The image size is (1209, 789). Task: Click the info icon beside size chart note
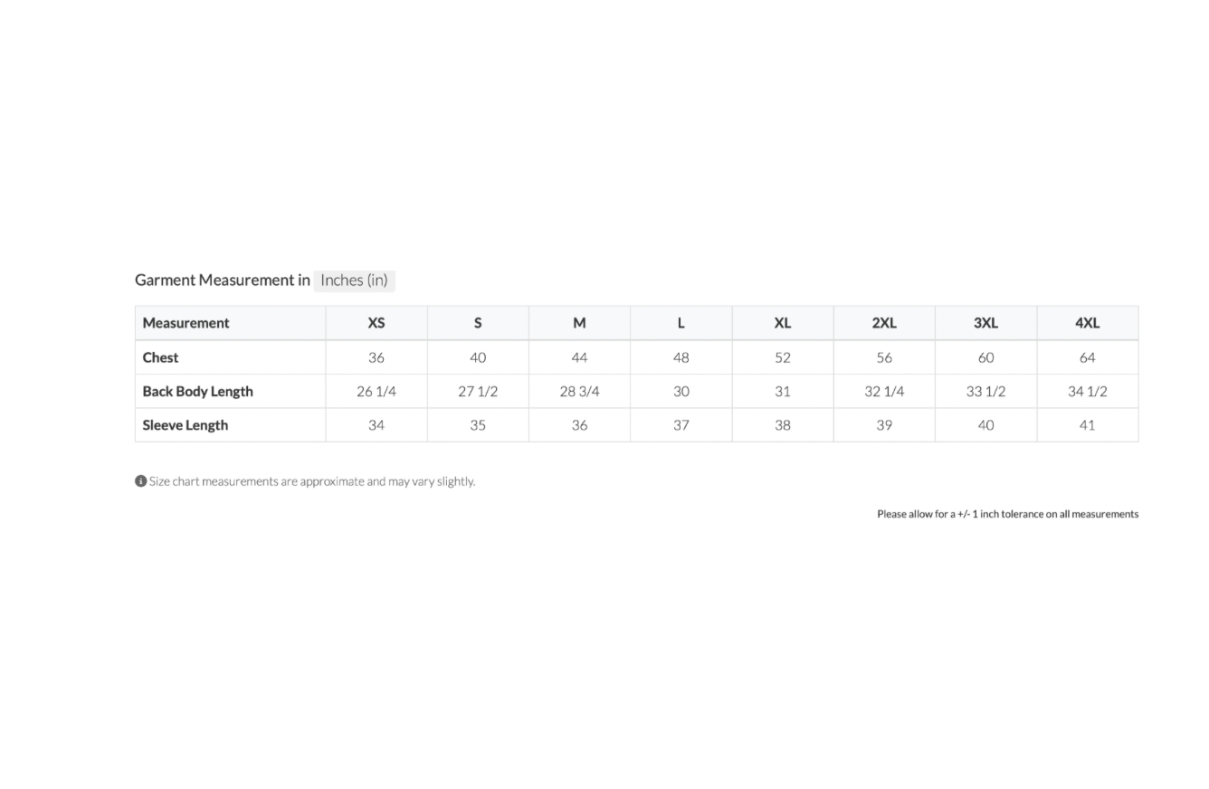pos(140,481)
